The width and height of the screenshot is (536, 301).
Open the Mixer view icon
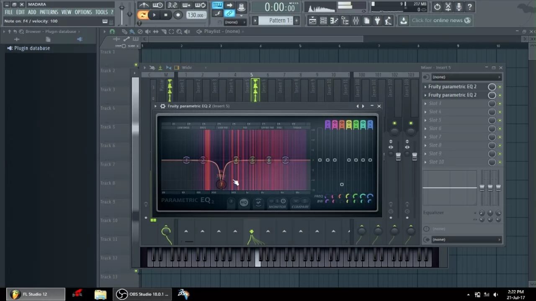[356, 20]
